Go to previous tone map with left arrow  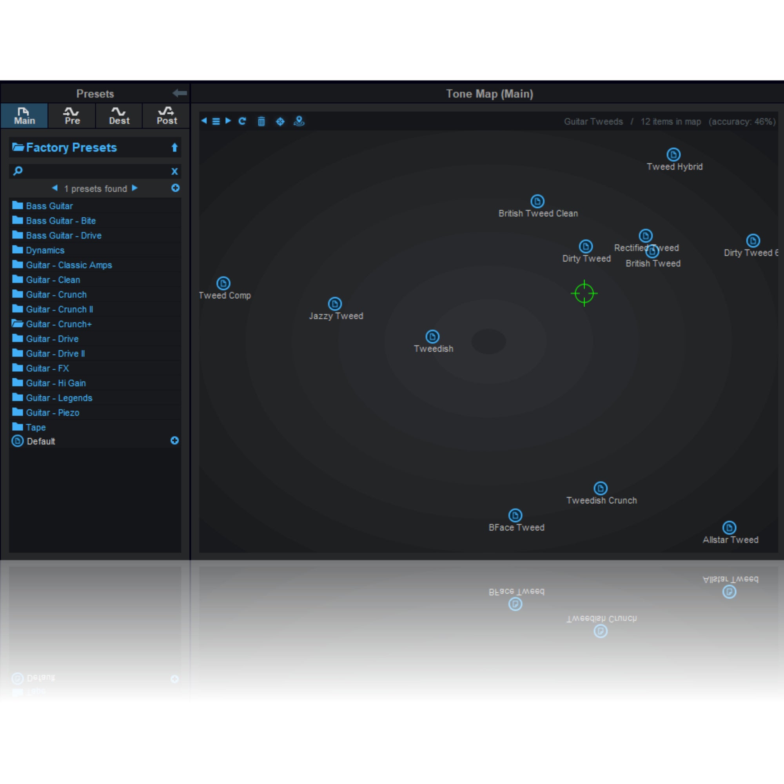tap(204, 121)
